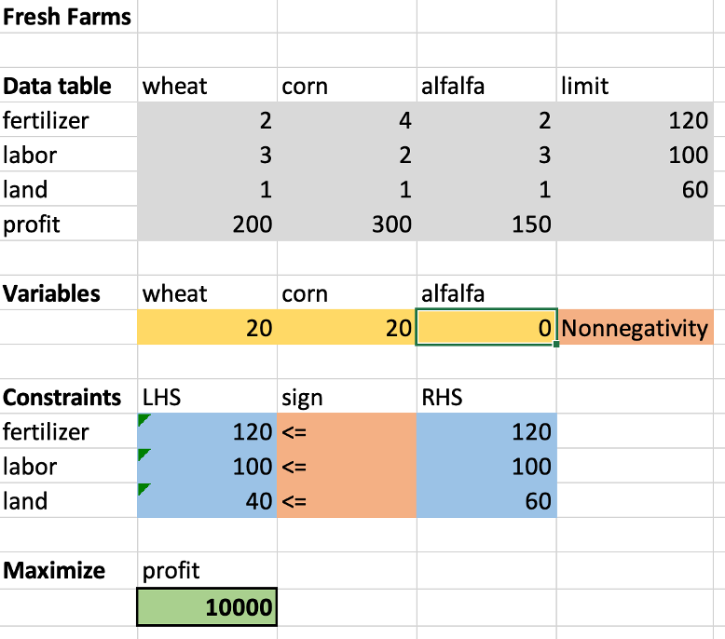Click the Maximize label cell
The height and width of the screenshot is (639, 725).
68,570
